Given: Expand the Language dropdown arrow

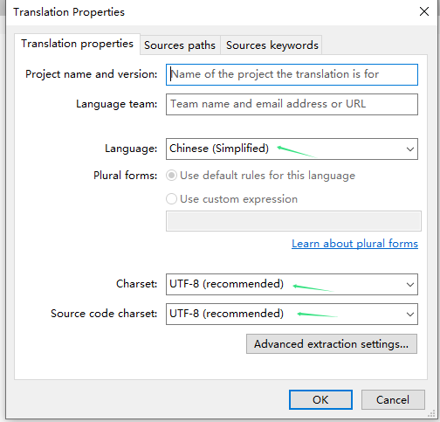Looking at the screenshot, I should click(x=410, y=149).
